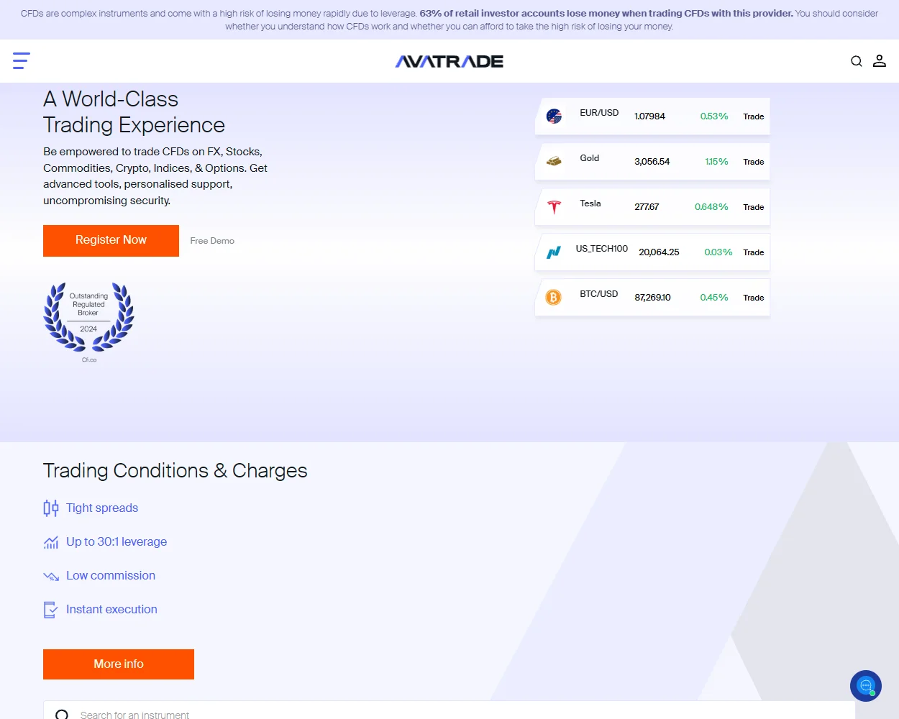Click the 30:1 leverage chart icon

point(50,541)
